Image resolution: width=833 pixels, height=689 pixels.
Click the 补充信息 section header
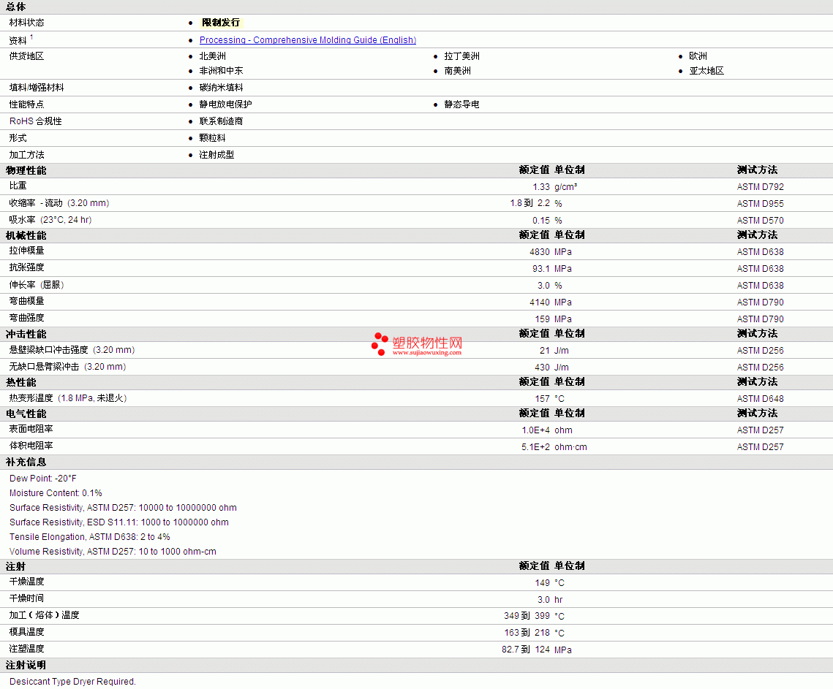coord(26,462)
